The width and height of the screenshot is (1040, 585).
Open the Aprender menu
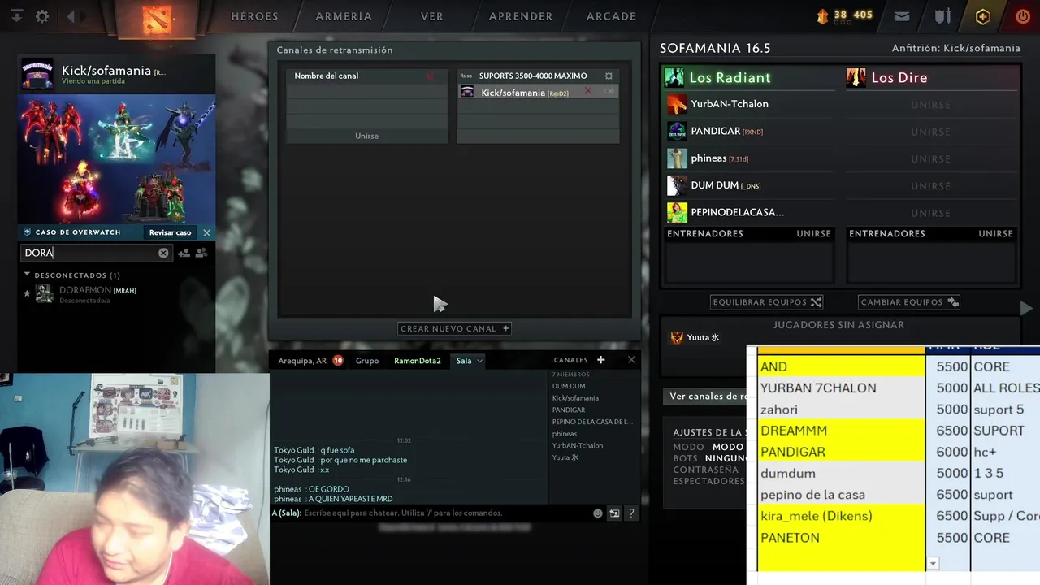click(x=521, y=16)
